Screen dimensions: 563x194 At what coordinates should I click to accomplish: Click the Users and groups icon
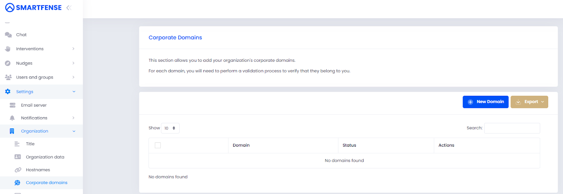point(8,77)
